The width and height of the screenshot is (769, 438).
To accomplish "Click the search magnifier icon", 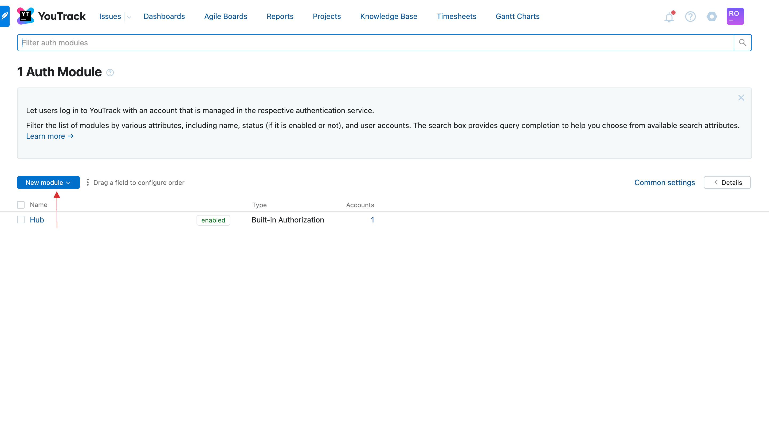I will 743,43.
